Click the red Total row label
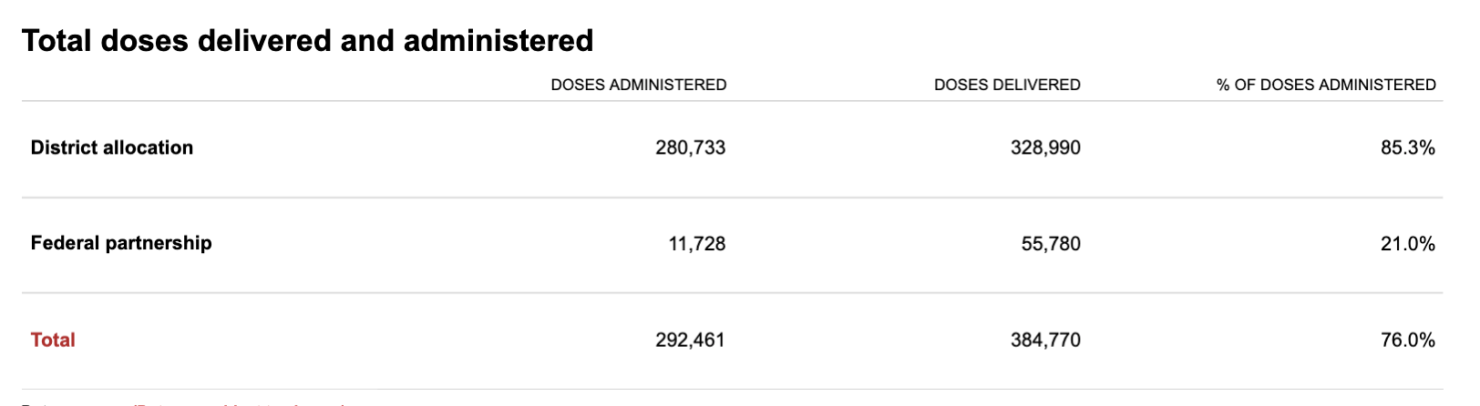The height and width of the screenshot is (406, 1480). [53, 340]
